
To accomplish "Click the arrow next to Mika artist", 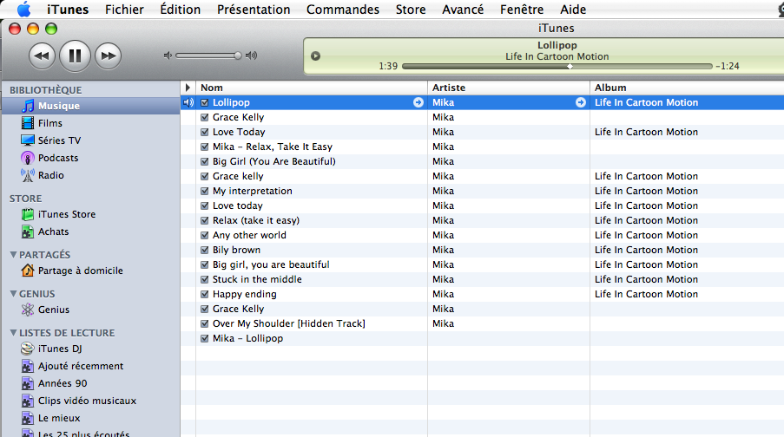I will (x=580, y=102).
